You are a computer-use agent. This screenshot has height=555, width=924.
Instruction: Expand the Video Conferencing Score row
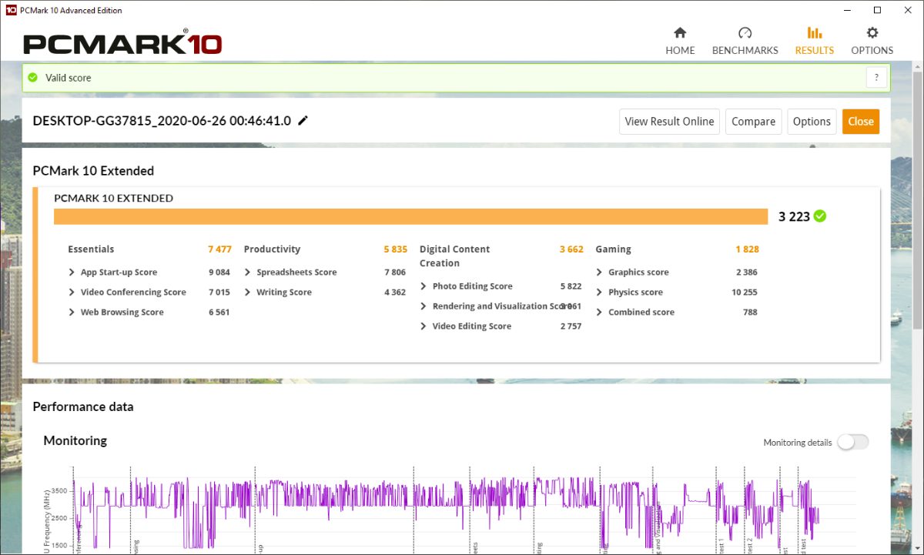[72, 293]
